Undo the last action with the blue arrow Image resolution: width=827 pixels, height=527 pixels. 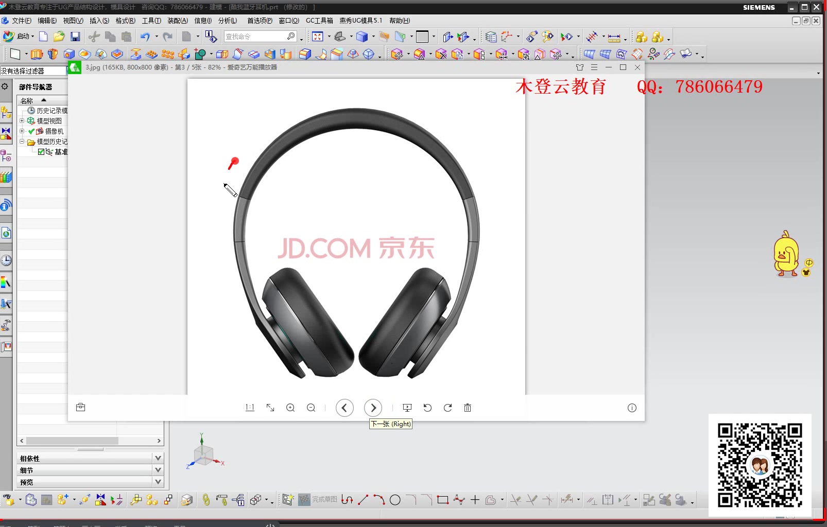pyautogui.click(x=145, y=37)
